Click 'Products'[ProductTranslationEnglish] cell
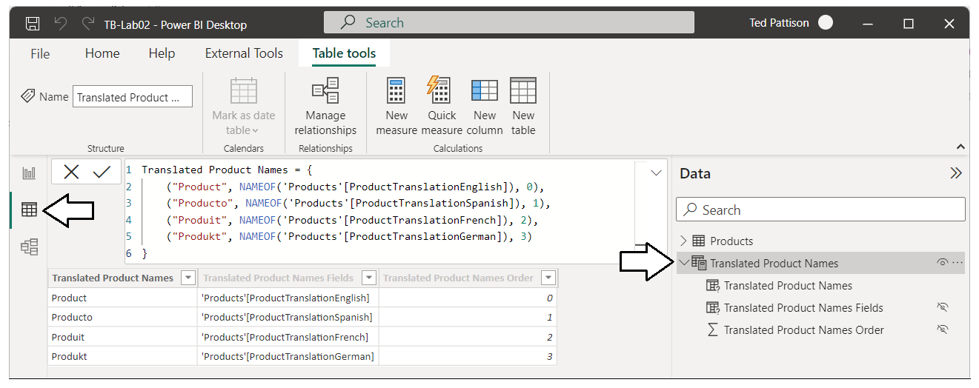Image resolution: width=979 pixels, height=388 pixels. (288, 298)
